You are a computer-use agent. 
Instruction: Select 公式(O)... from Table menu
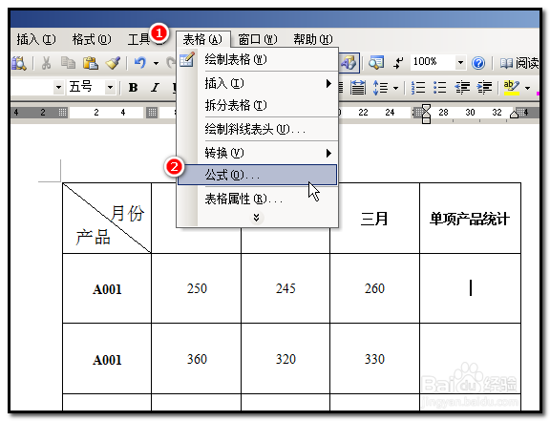(258, 175)
